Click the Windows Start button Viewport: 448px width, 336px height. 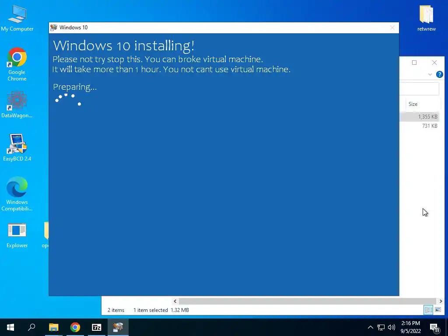pos(10,327)
